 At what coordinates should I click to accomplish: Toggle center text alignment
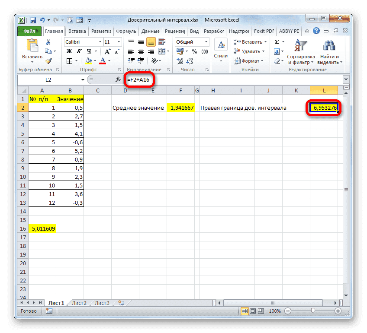pyautogui.click(x=141, y=51)
